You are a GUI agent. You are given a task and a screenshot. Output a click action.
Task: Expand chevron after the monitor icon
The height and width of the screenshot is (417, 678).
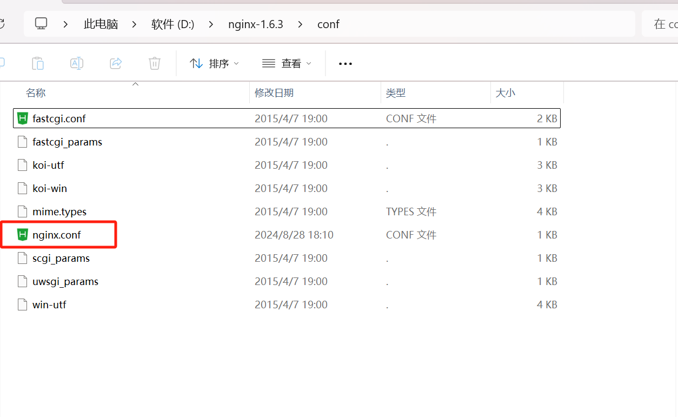[66, 24]
